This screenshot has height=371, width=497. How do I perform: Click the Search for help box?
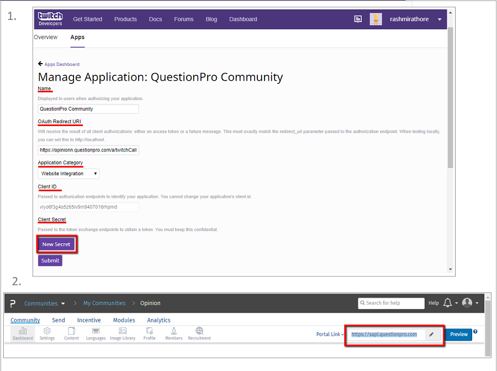coord(391,303)
